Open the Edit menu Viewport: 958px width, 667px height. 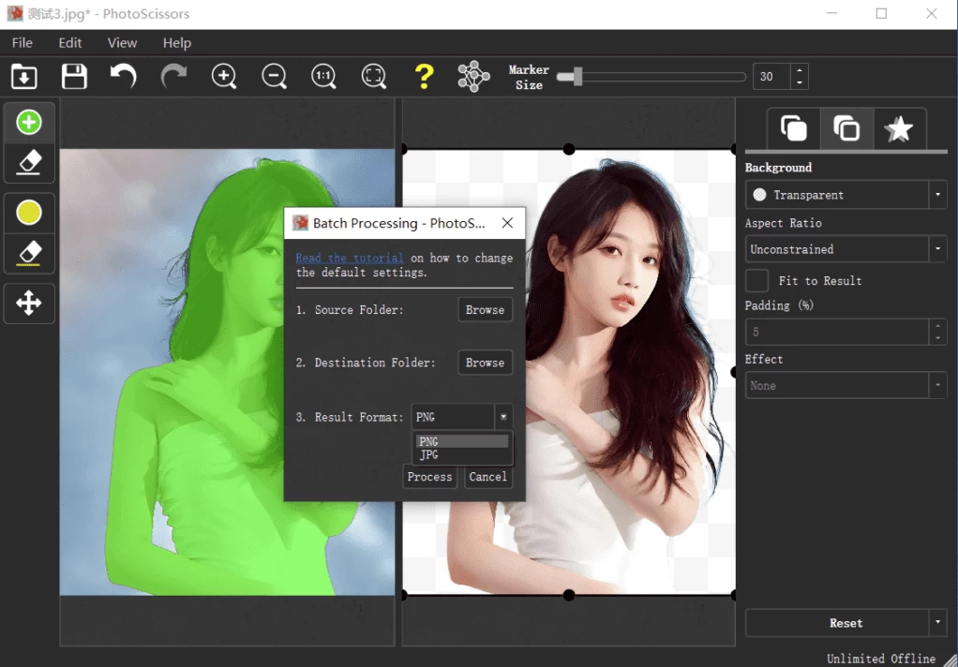(x=70, y=43)
